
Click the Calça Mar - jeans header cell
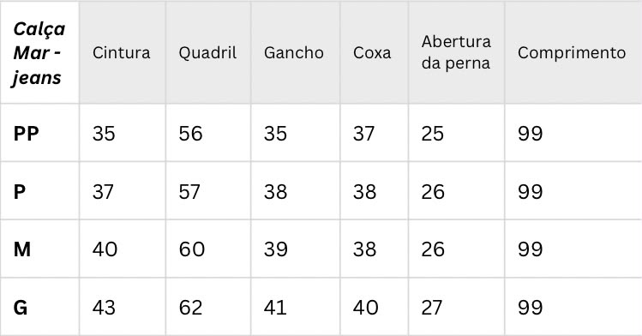coord(39,53)
